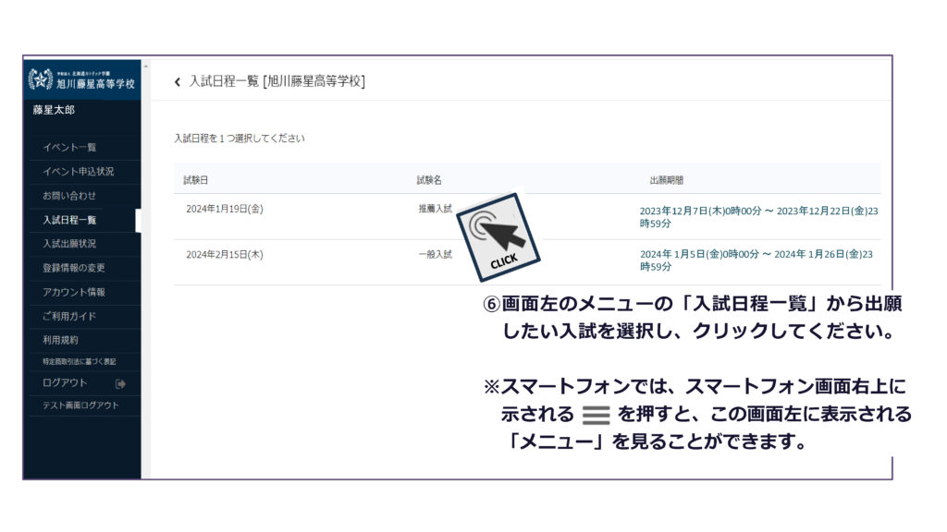The height and width of the screenshot is (532, 947).
Task: Select the 推薦入試 exam row
Action: click(435, 210)
